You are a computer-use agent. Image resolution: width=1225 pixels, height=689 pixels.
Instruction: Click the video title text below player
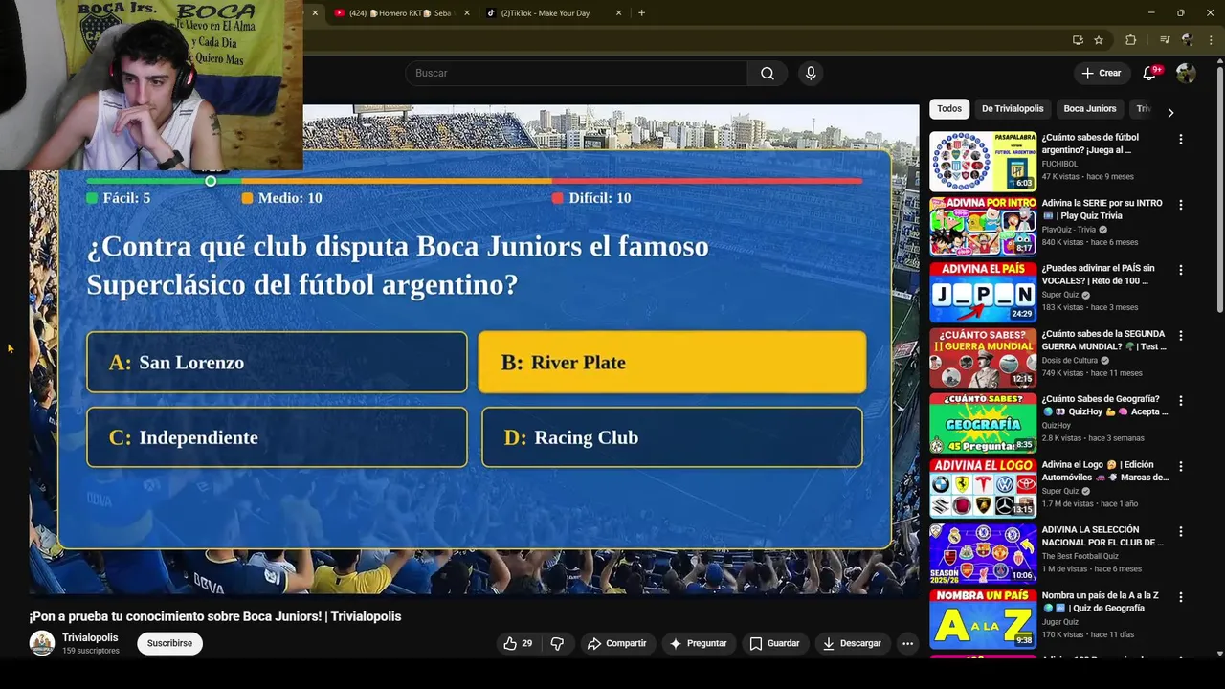click(215, 616)
